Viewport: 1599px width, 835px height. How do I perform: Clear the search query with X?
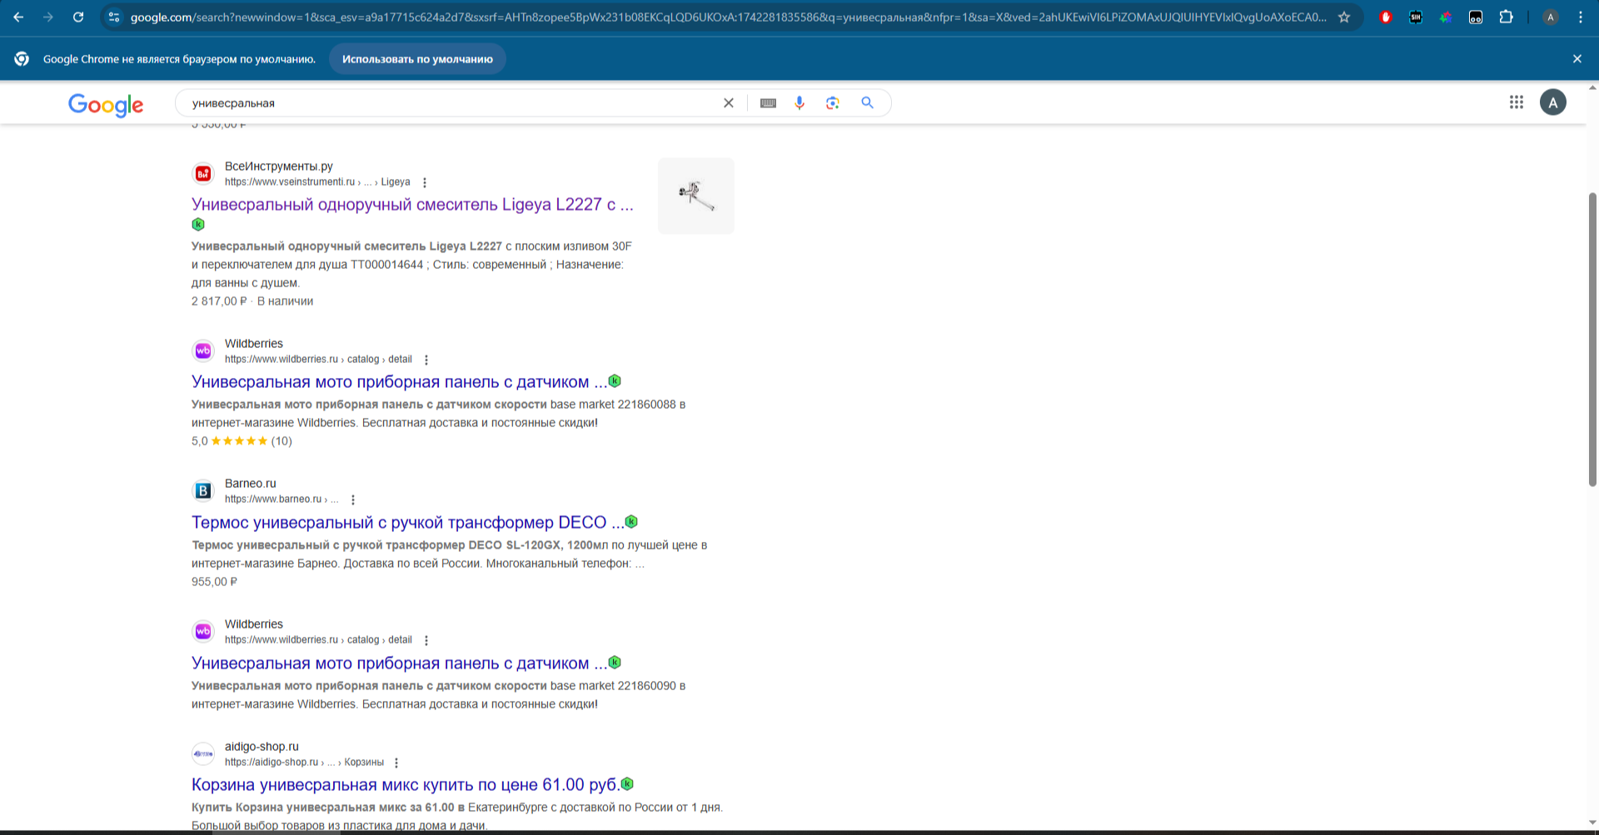tap(729, 103)
